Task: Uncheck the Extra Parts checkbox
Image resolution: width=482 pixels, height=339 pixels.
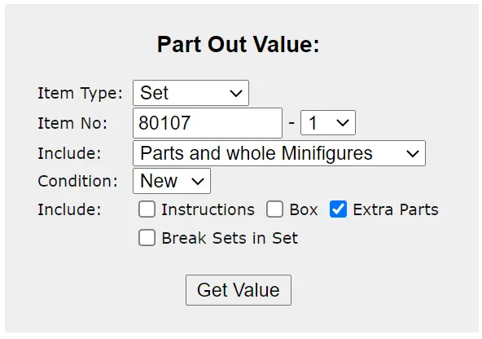Action: [x=338, y=209]
